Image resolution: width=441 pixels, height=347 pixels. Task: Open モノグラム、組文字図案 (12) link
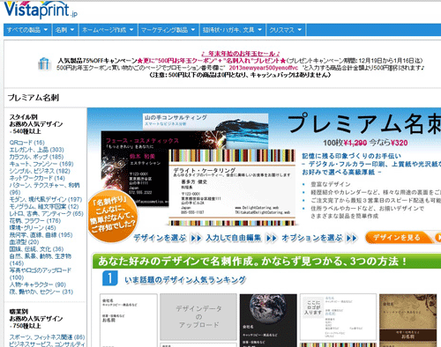[x=44, y=207]
